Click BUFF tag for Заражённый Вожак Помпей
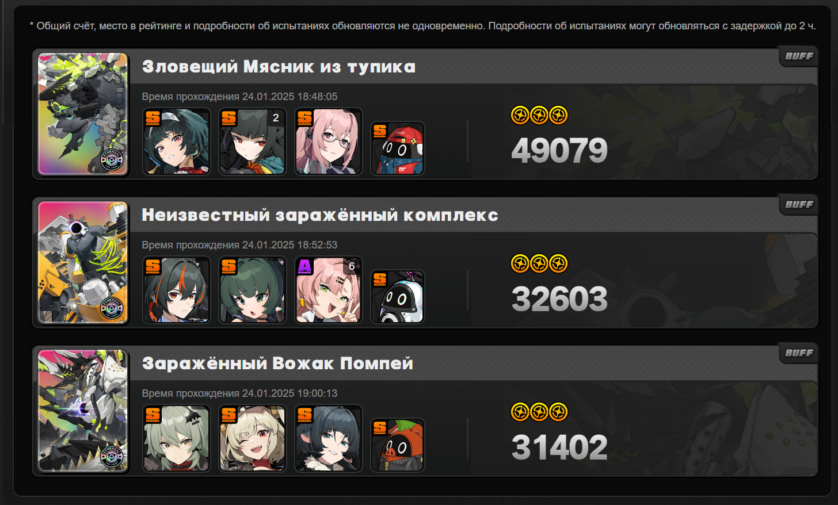This screenshot has height=505, width=838. [x=799, y=353]
